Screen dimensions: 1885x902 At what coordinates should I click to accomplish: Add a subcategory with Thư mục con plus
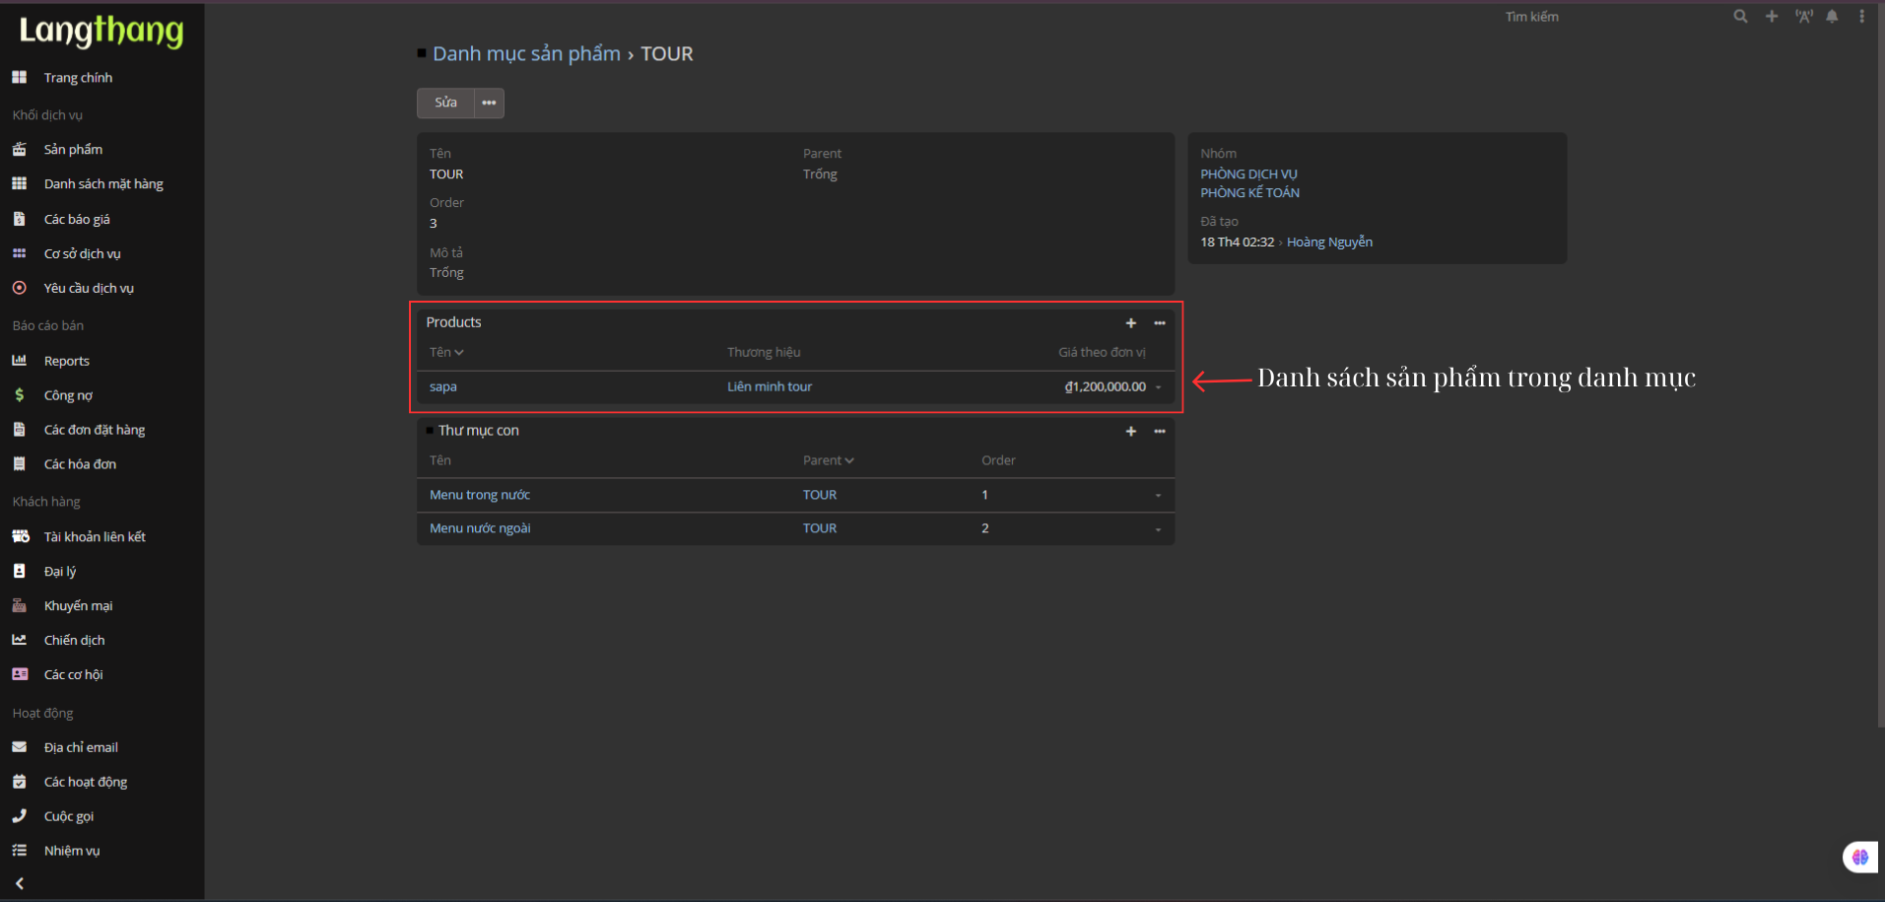[1130, 432]
